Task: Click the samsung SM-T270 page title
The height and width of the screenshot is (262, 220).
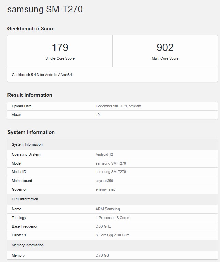Action: 45,10
